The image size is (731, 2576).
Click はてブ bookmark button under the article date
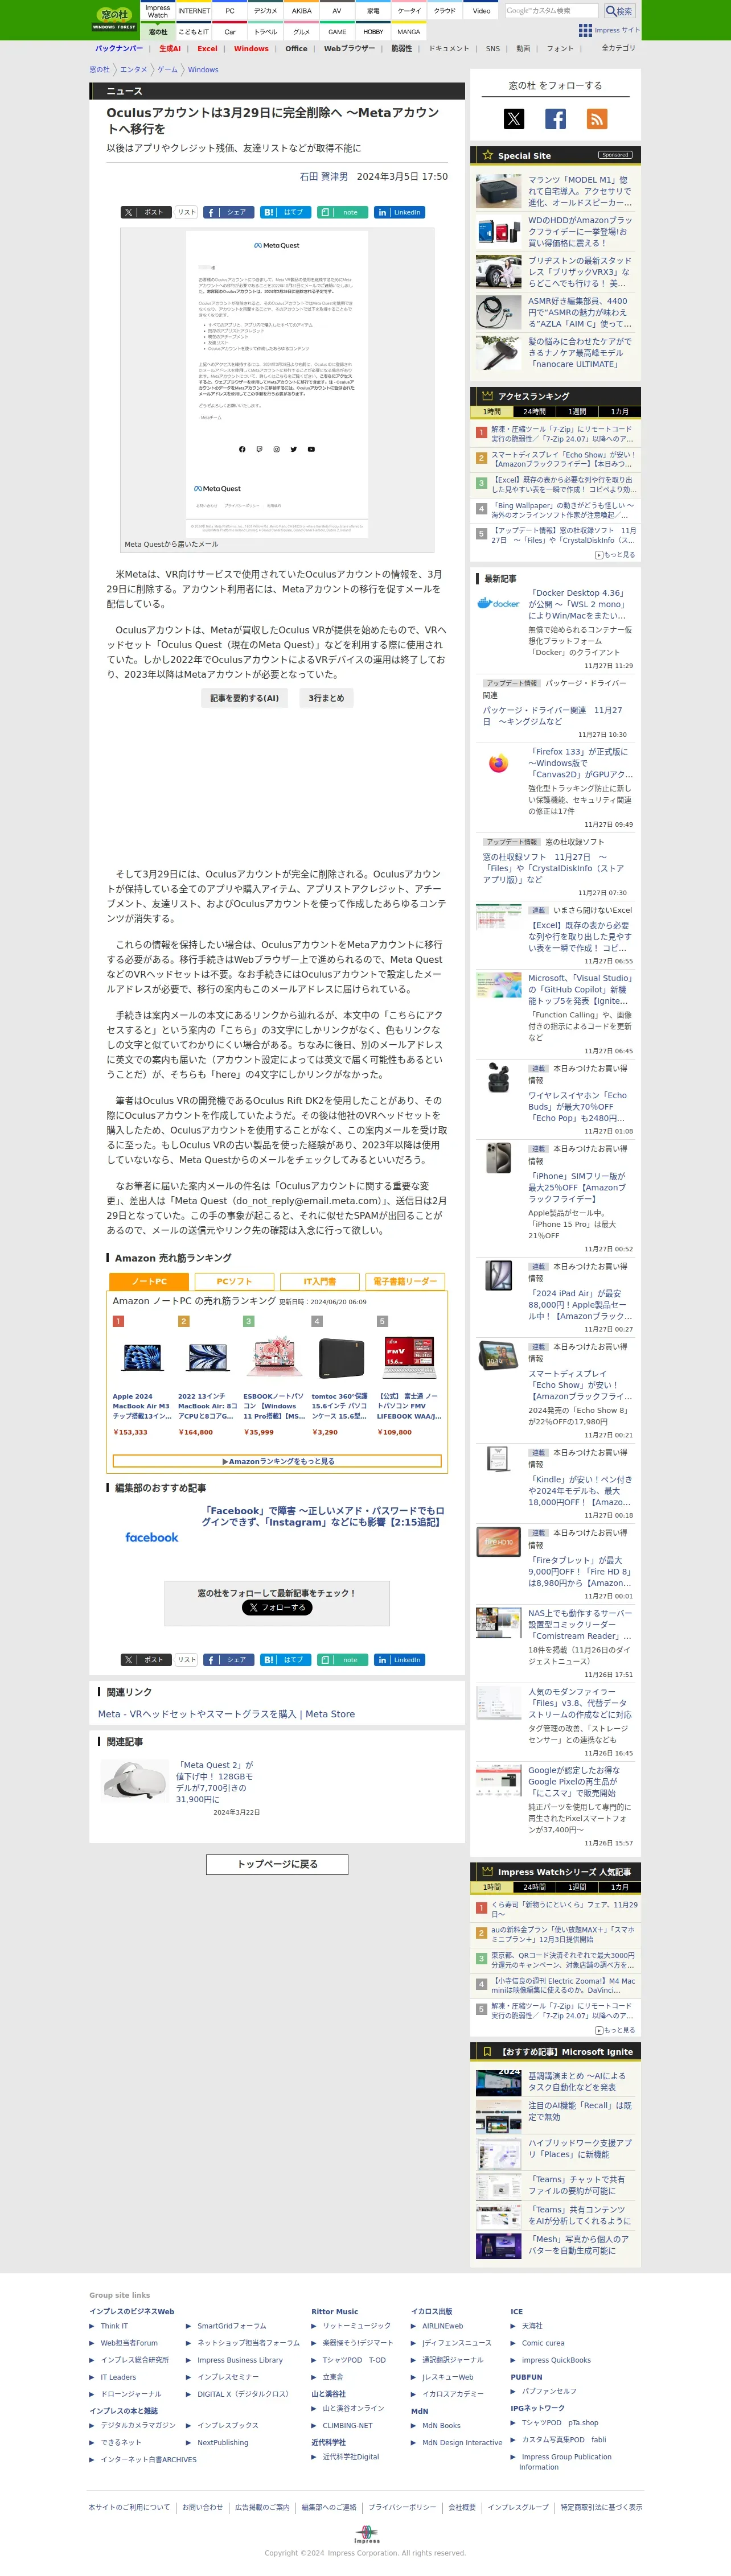[x=285, y=212]
